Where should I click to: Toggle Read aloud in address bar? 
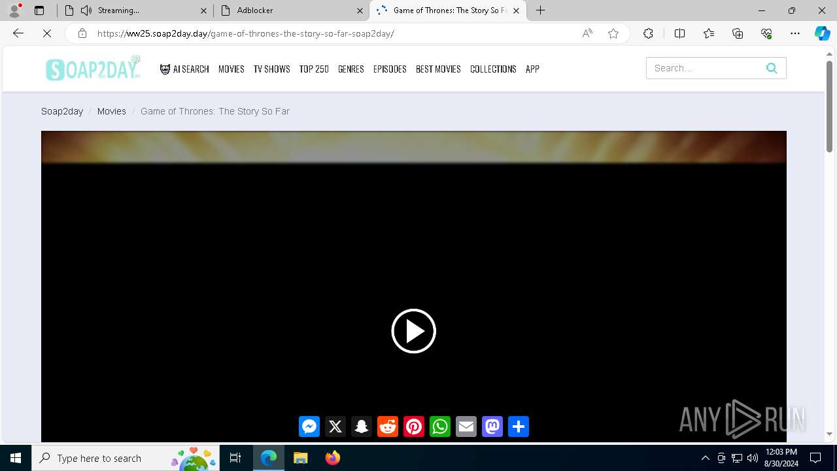coord(587,33)
